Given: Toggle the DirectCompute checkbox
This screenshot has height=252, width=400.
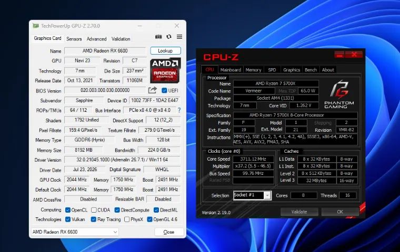Looking at the screenshot, I should [x=117, y=210].
